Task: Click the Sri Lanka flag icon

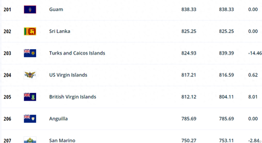Action: coord(30,31)
